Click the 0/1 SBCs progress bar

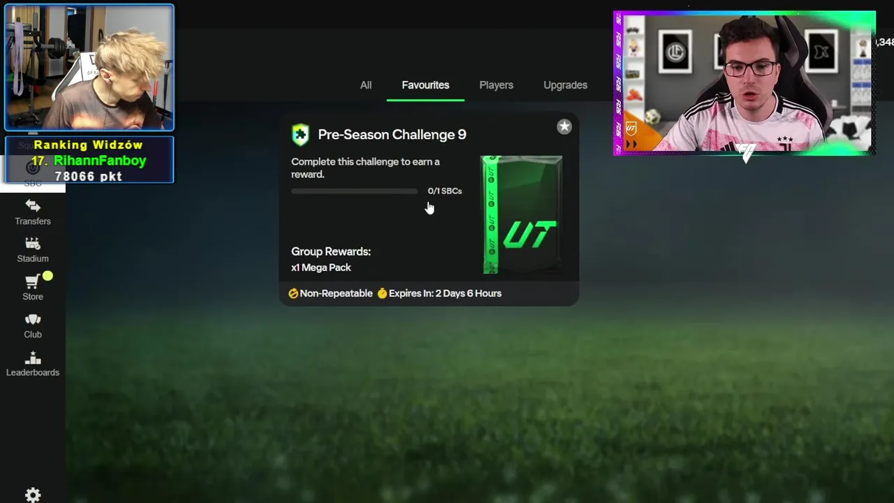click(354, 191)
